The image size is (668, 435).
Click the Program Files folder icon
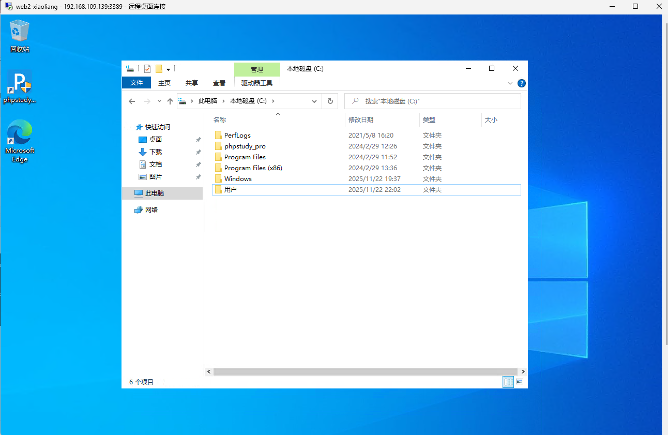pos(218,157)
